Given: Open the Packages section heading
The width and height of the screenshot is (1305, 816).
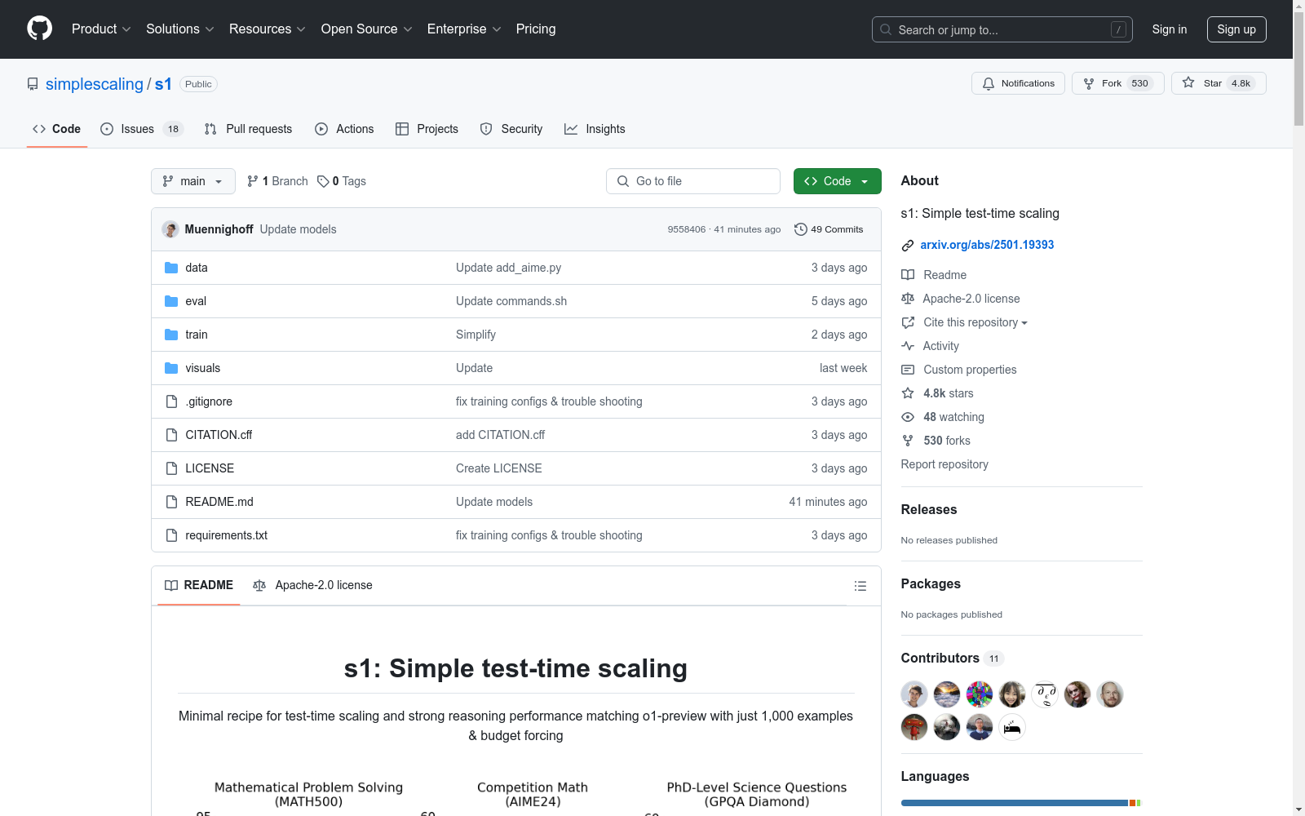Looking at the screenshot, I should (x=931, y=583).
